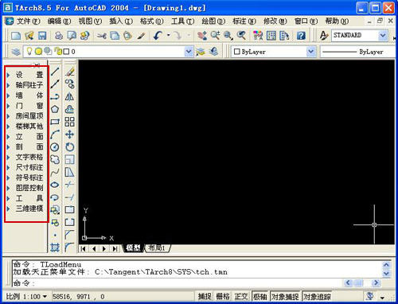The height and width of the screenshot is (304, 398).
Task: Click the Match Properties brush icon
Action: coord(142,36)
